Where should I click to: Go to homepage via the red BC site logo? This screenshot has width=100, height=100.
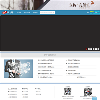(x=8, y=12)
